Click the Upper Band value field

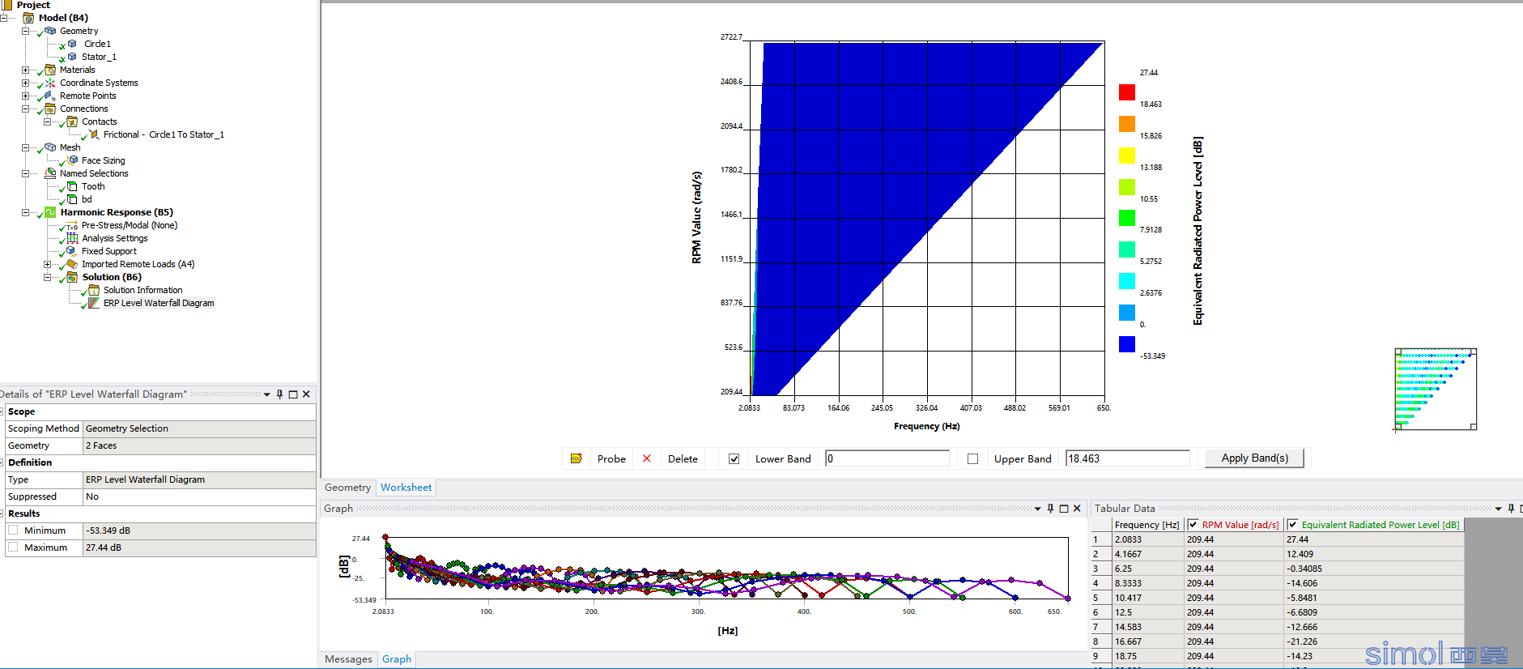[x=1127, y=458]
